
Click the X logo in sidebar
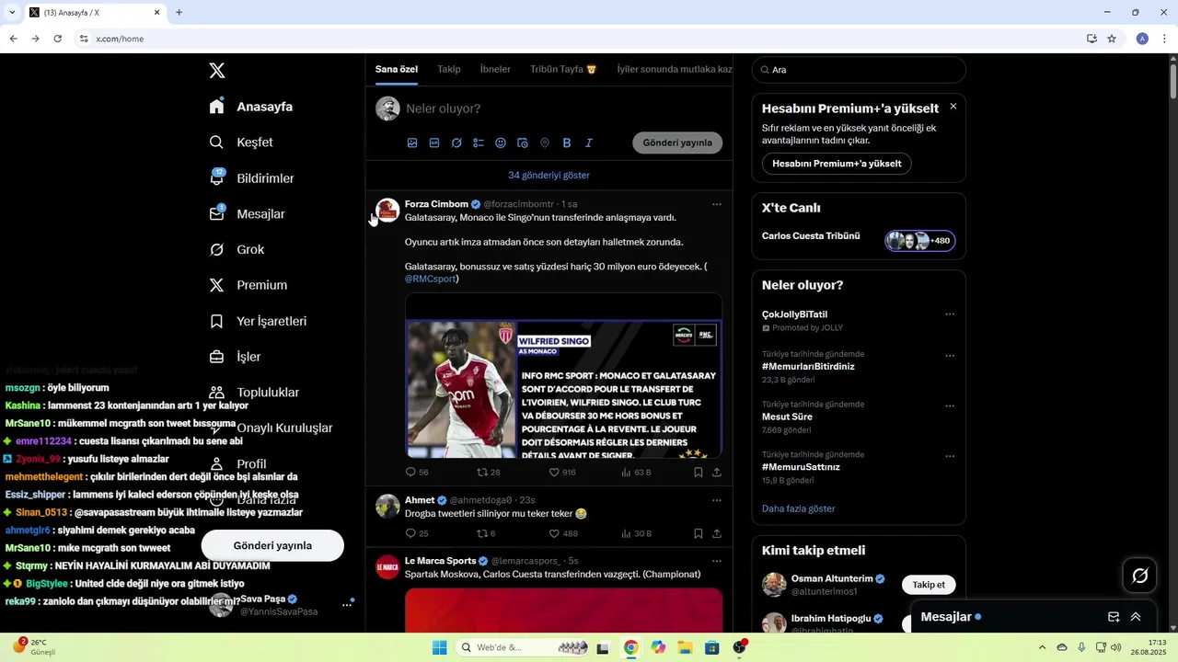coord(217,71)
